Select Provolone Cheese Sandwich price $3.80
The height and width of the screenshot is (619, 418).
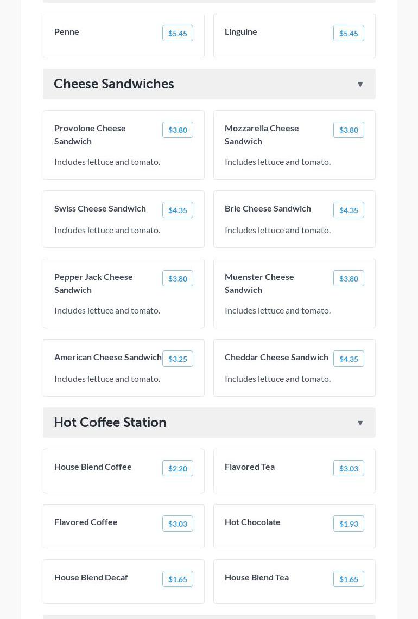point(178,130)
